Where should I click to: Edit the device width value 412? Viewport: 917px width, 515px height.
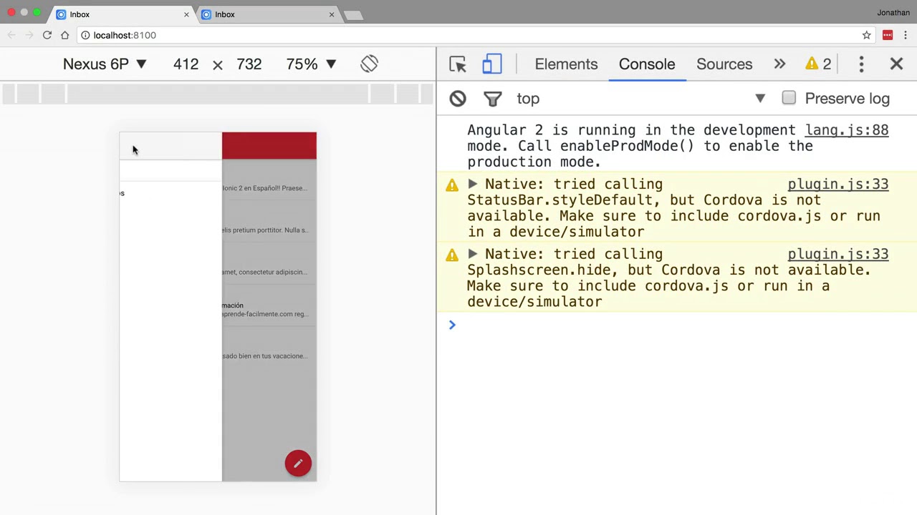coord(186,64)
